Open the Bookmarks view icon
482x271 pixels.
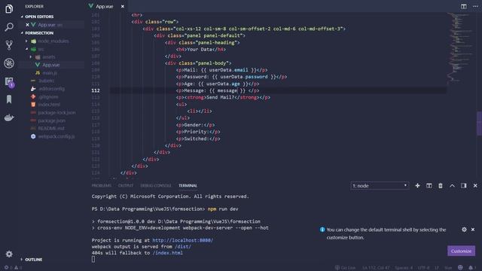tap(9, 99)
